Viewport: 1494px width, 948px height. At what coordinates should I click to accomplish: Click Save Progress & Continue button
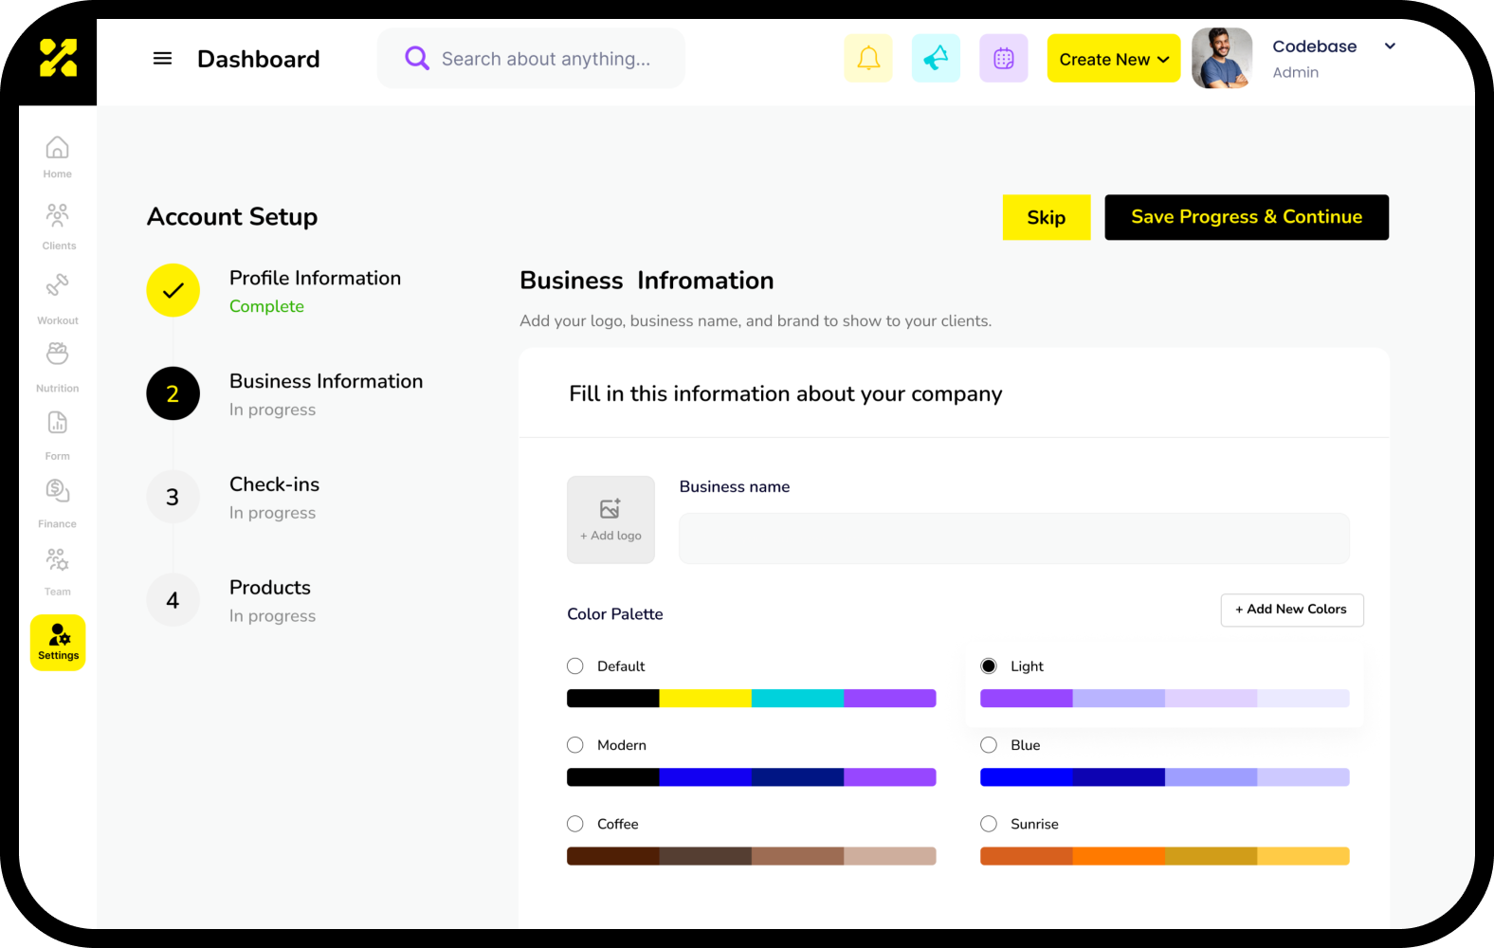click(x=1246, y=217)
